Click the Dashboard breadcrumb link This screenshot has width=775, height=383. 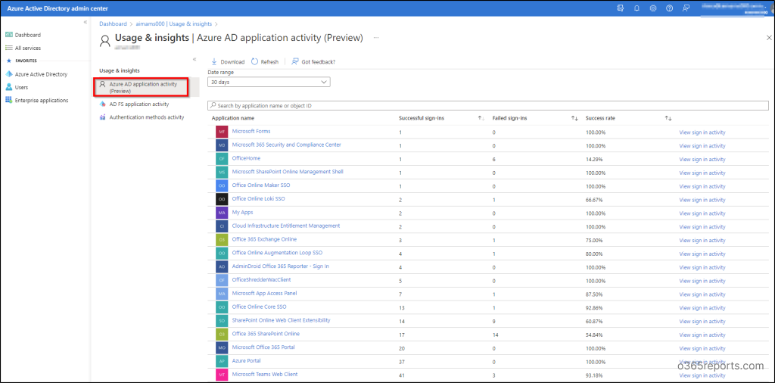[x=113, y=23]
